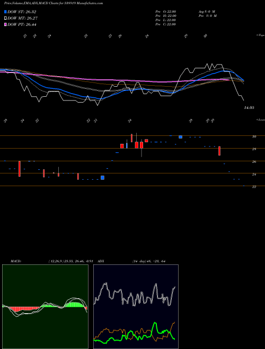Viewport: 265px width, 349px height.
Task: Click the MACD parameters '(12,26,9) 25.55, 26.46, -0.91'
Action: [x=70, y=261]
